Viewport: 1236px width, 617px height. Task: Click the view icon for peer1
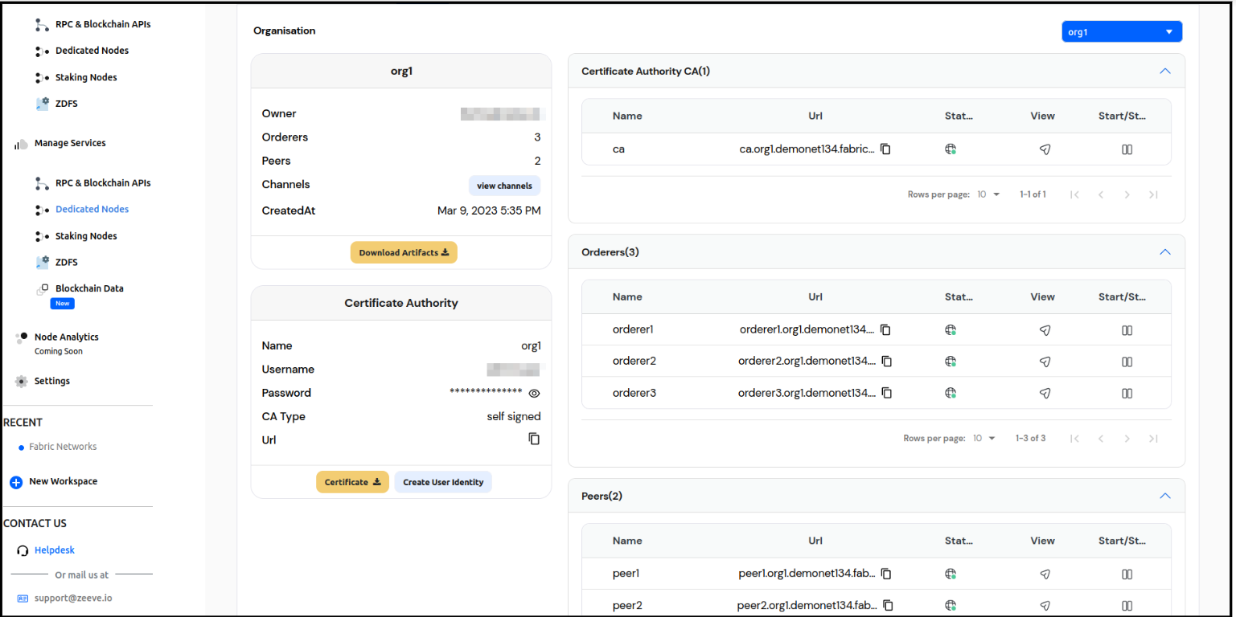pyautogui.click(x=1045, y=574)
